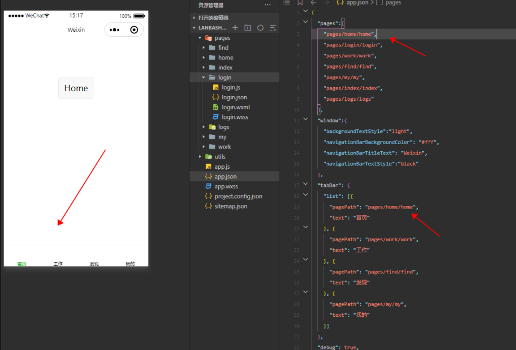Viewport: 516px width, 350px height.
Task: Expand the utils folder
Action: [200, 157]
